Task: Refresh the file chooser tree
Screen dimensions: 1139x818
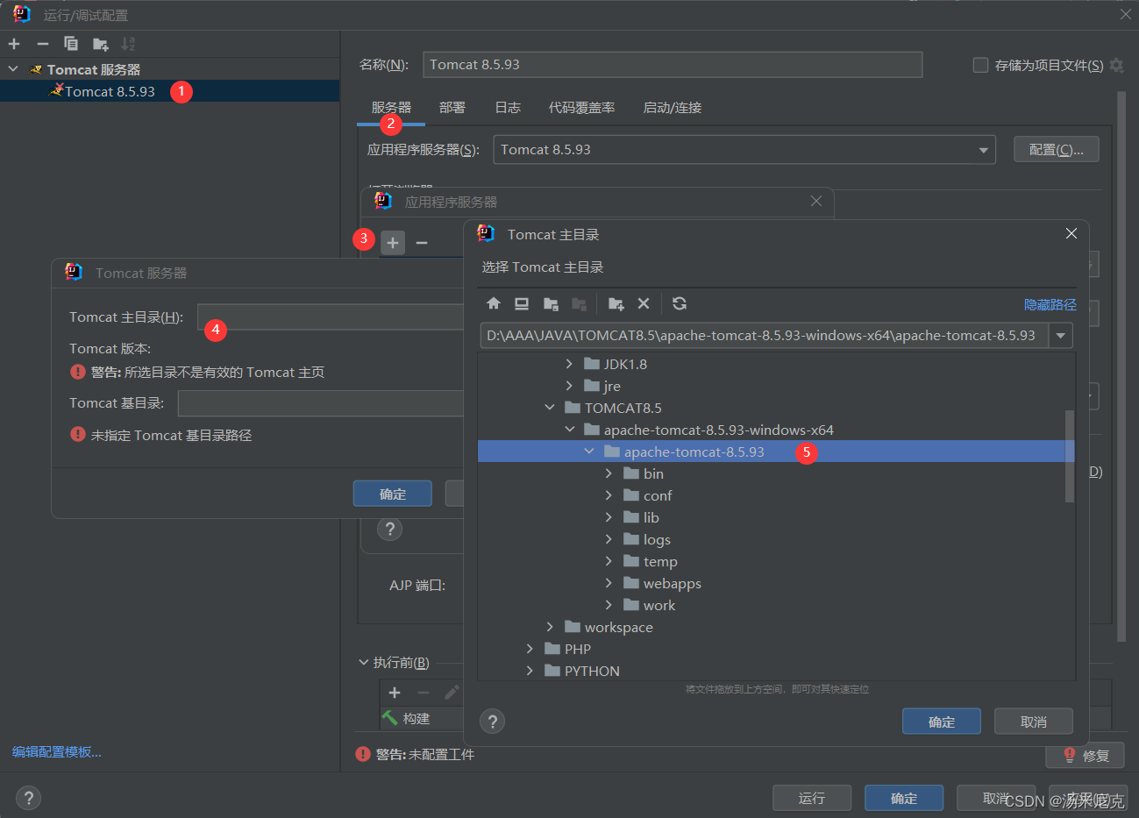Action: click(680, 303)
